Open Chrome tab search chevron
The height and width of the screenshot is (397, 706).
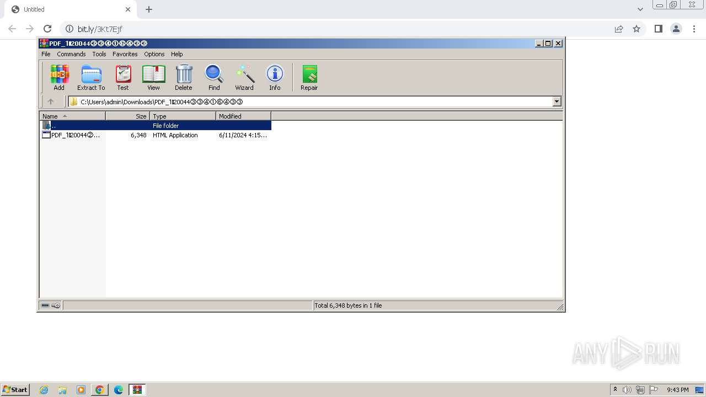click(640, 9)
